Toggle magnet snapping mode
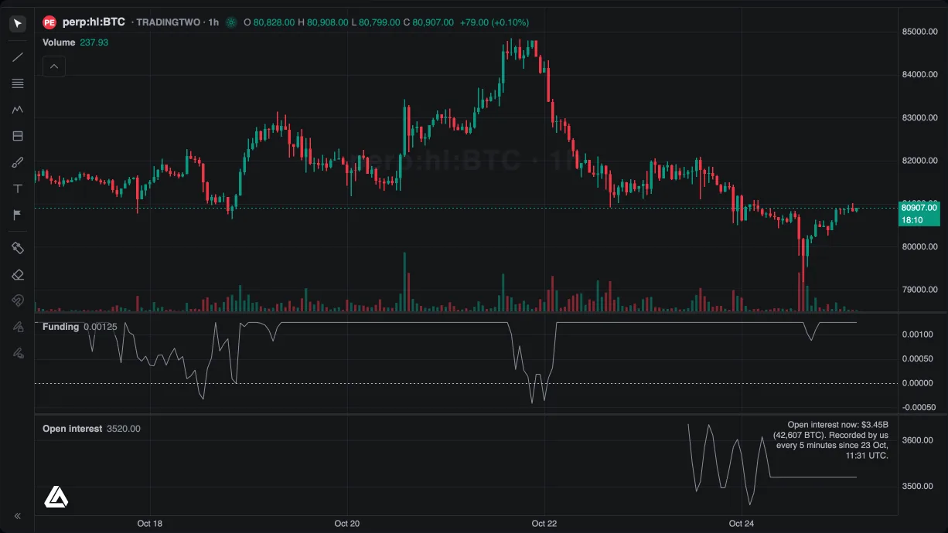The image size is (948, 533). click(18, 300)
